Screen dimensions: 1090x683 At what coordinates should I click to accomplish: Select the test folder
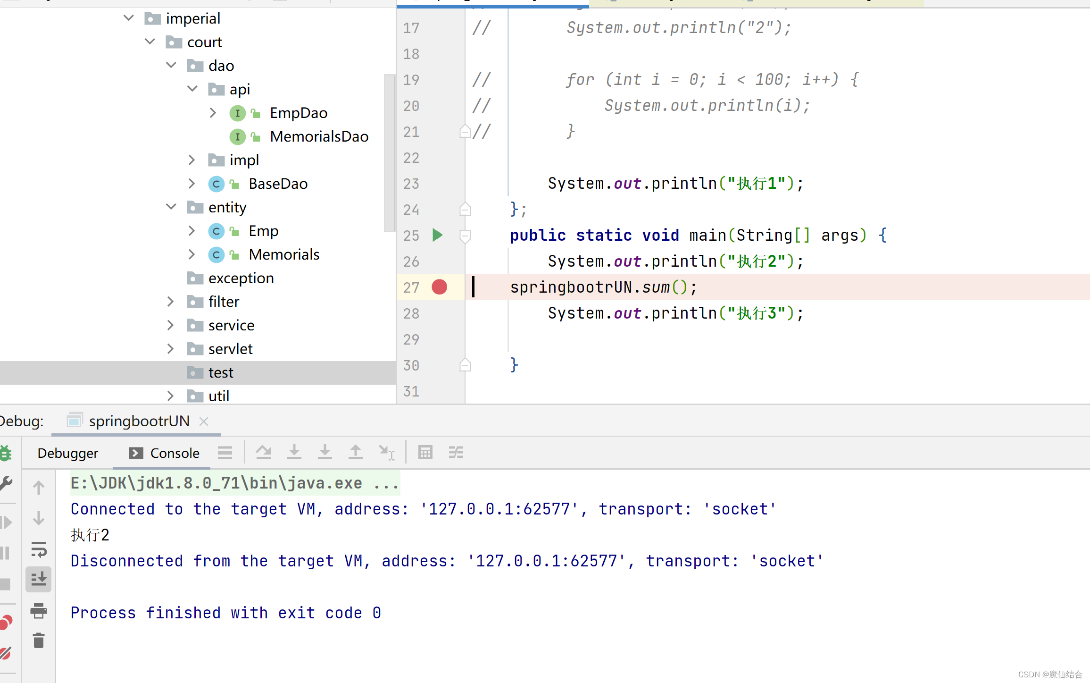pyautogui.click(x=198, y=373)
